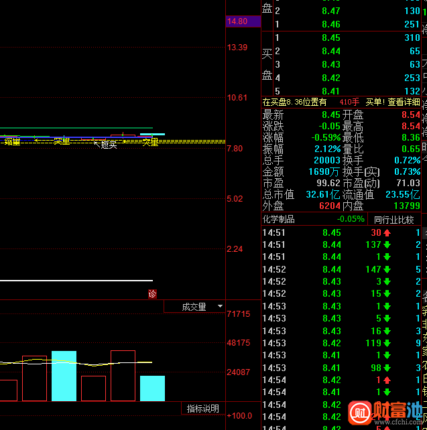Select the 化学制品 sector label
Screen dimensions: 427x430
pyautogui.click(x=279, y=220)
